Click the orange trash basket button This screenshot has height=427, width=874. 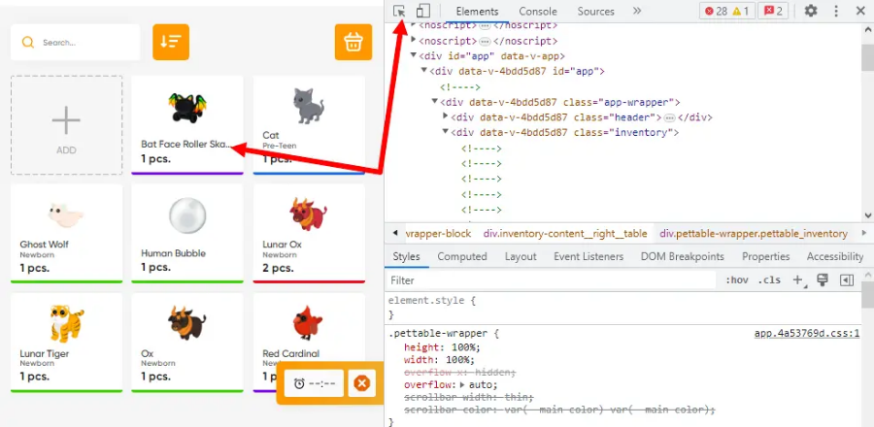point(353,42)
